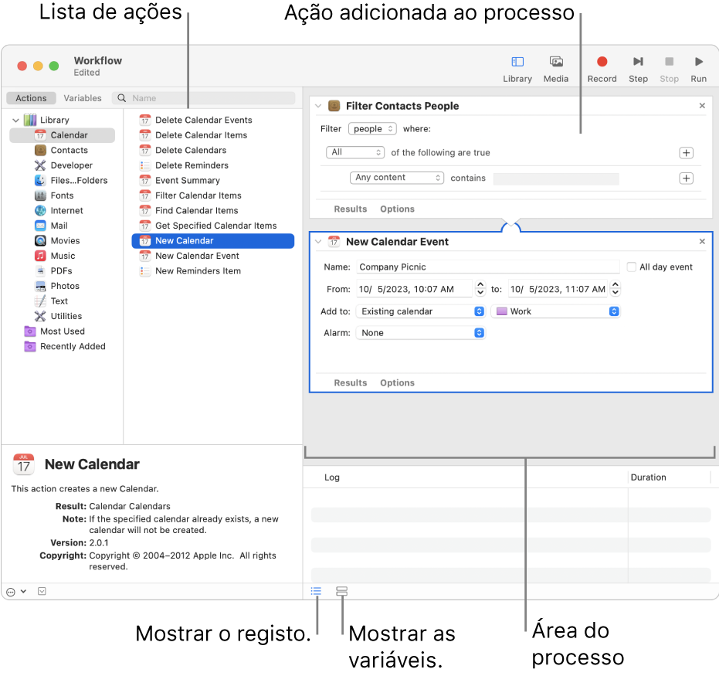Select Files...Folders category in sidebar
The image size is (719, 676).
(x=71, y=181)
